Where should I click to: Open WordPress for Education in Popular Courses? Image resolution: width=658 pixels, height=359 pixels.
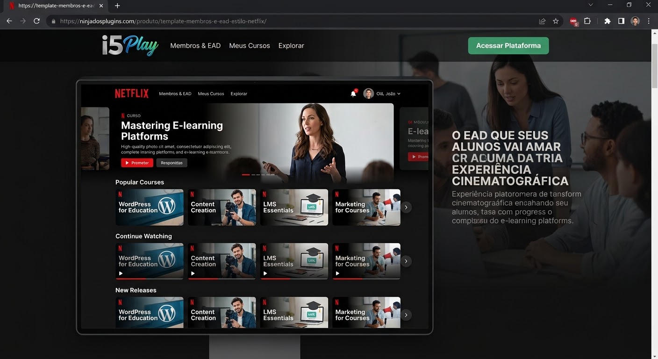(150, 207)
